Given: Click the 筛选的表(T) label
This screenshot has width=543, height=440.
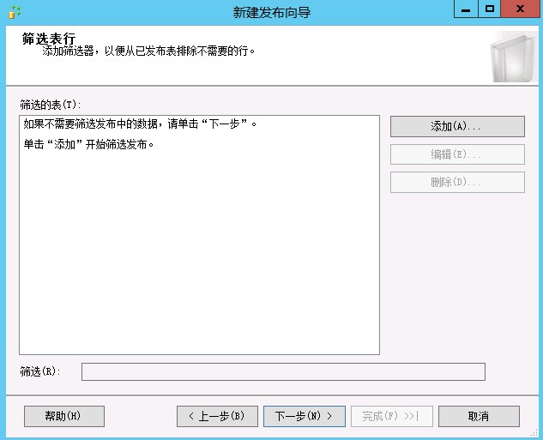Looking at the screenshot, I should [50, 105].
